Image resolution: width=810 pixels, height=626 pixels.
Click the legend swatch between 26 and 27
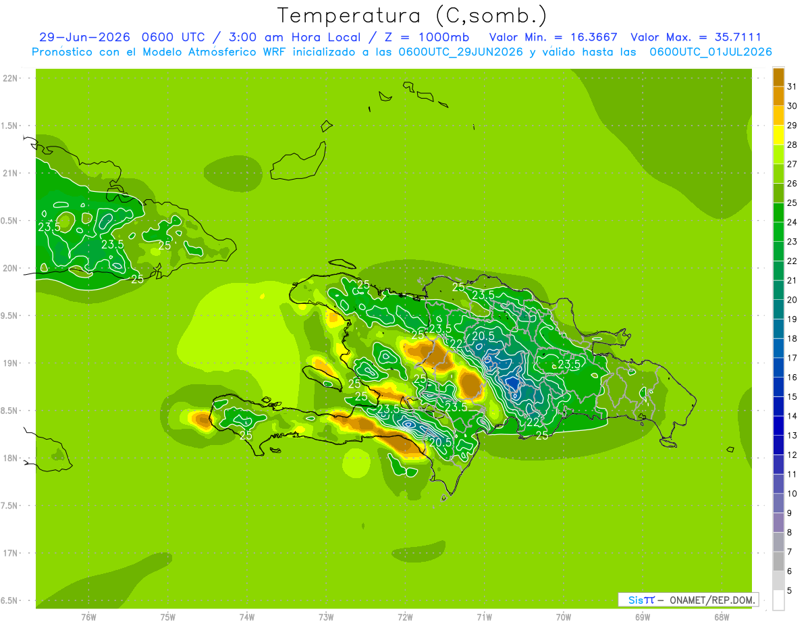pyautogui.click(x=778, y=174)
